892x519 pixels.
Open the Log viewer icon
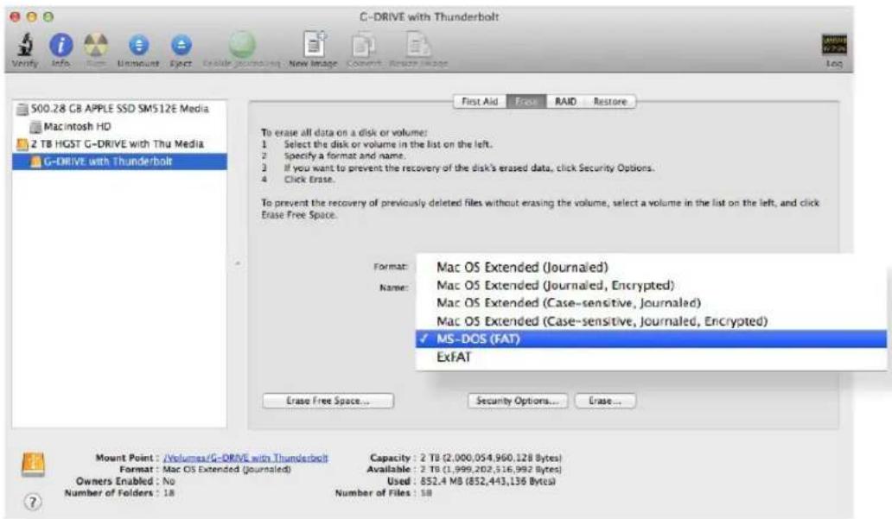coord(834,44)
